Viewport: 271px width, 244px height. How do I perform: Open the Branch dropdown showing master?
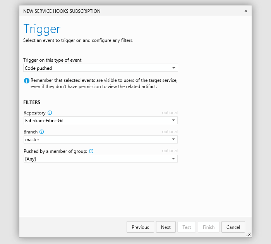[x=101, y=139]
